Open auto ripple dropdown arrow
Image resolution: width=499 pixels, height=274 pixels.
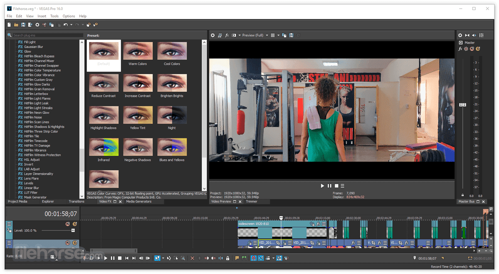[273, 258]
